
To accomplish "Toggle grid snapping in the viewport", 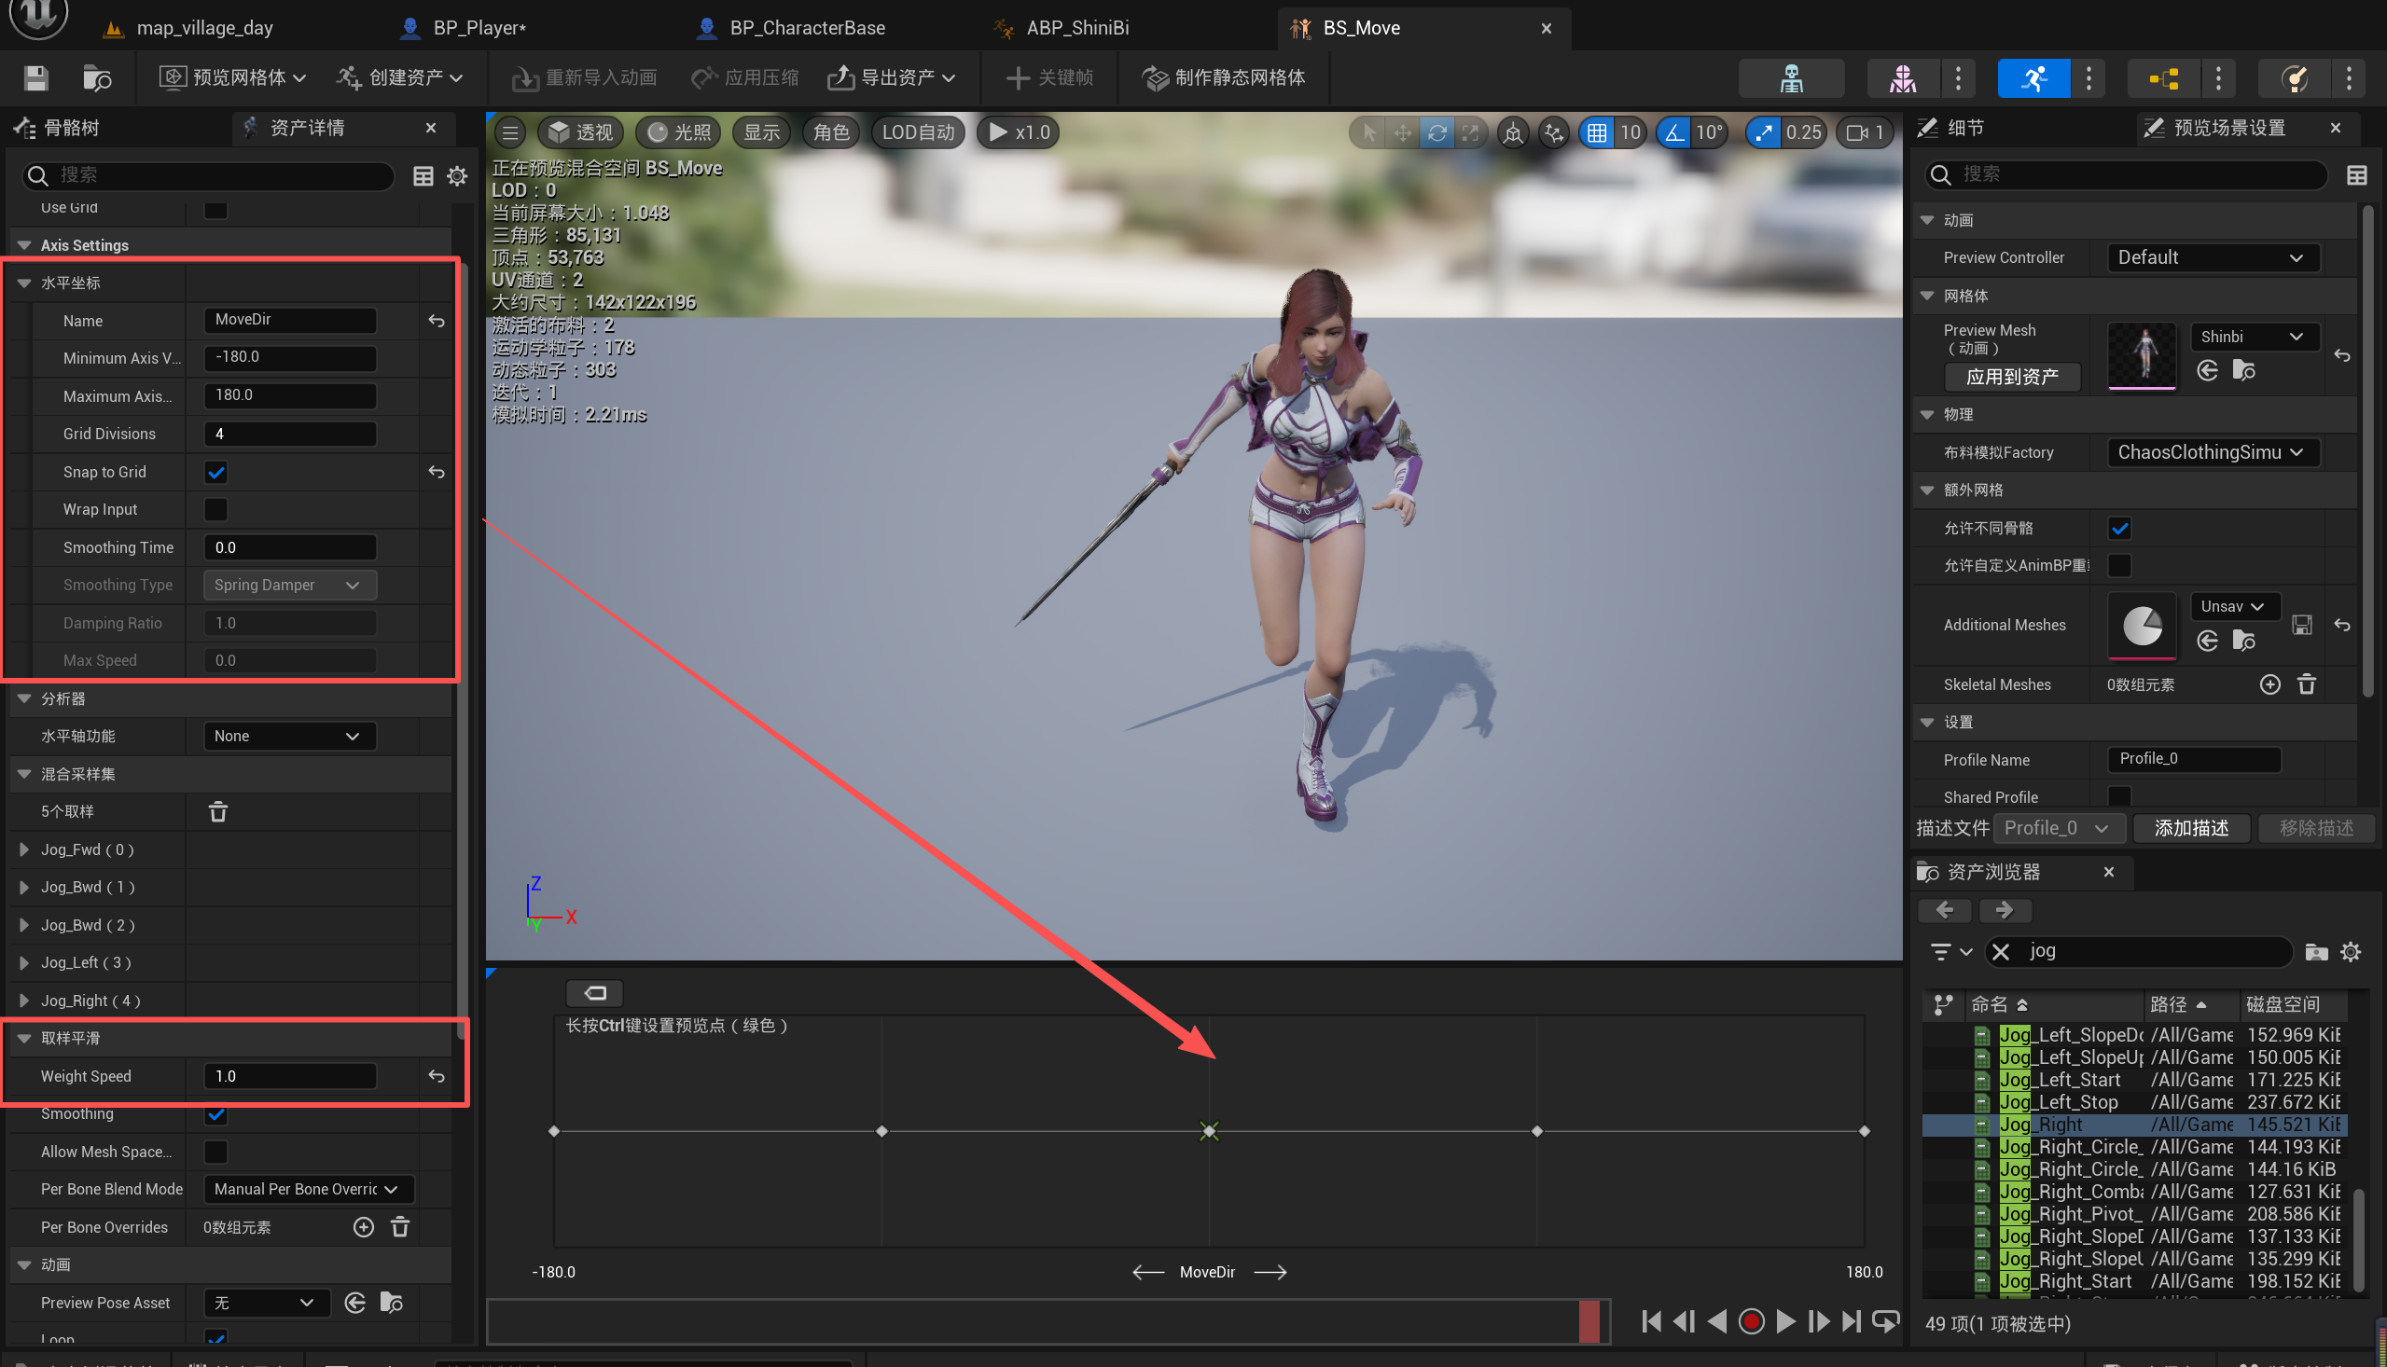I will click(1596, 132).
